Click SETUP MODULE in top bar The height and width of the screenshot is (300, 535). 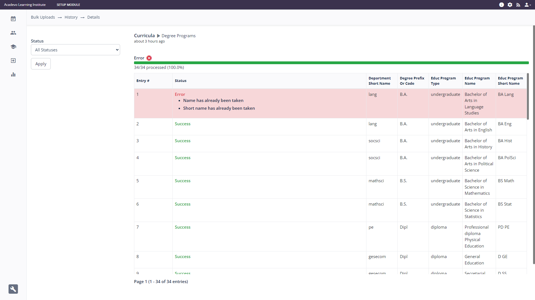click(x=68, y=5)
